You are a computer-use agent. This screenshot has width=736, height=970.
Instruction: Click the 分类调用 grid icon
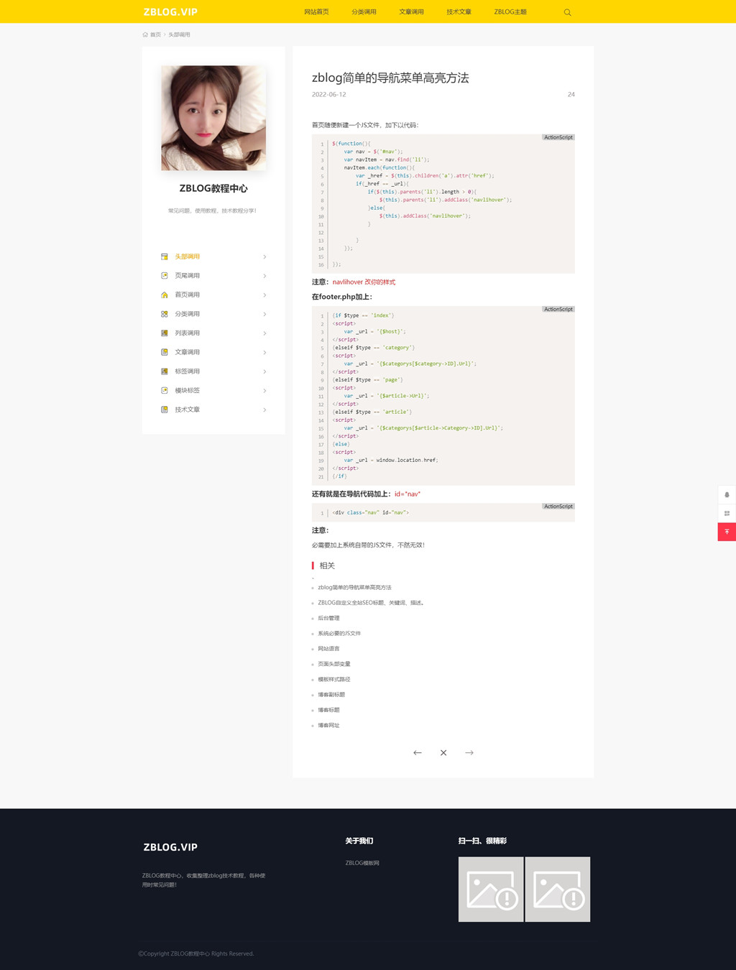click(164, 314)
